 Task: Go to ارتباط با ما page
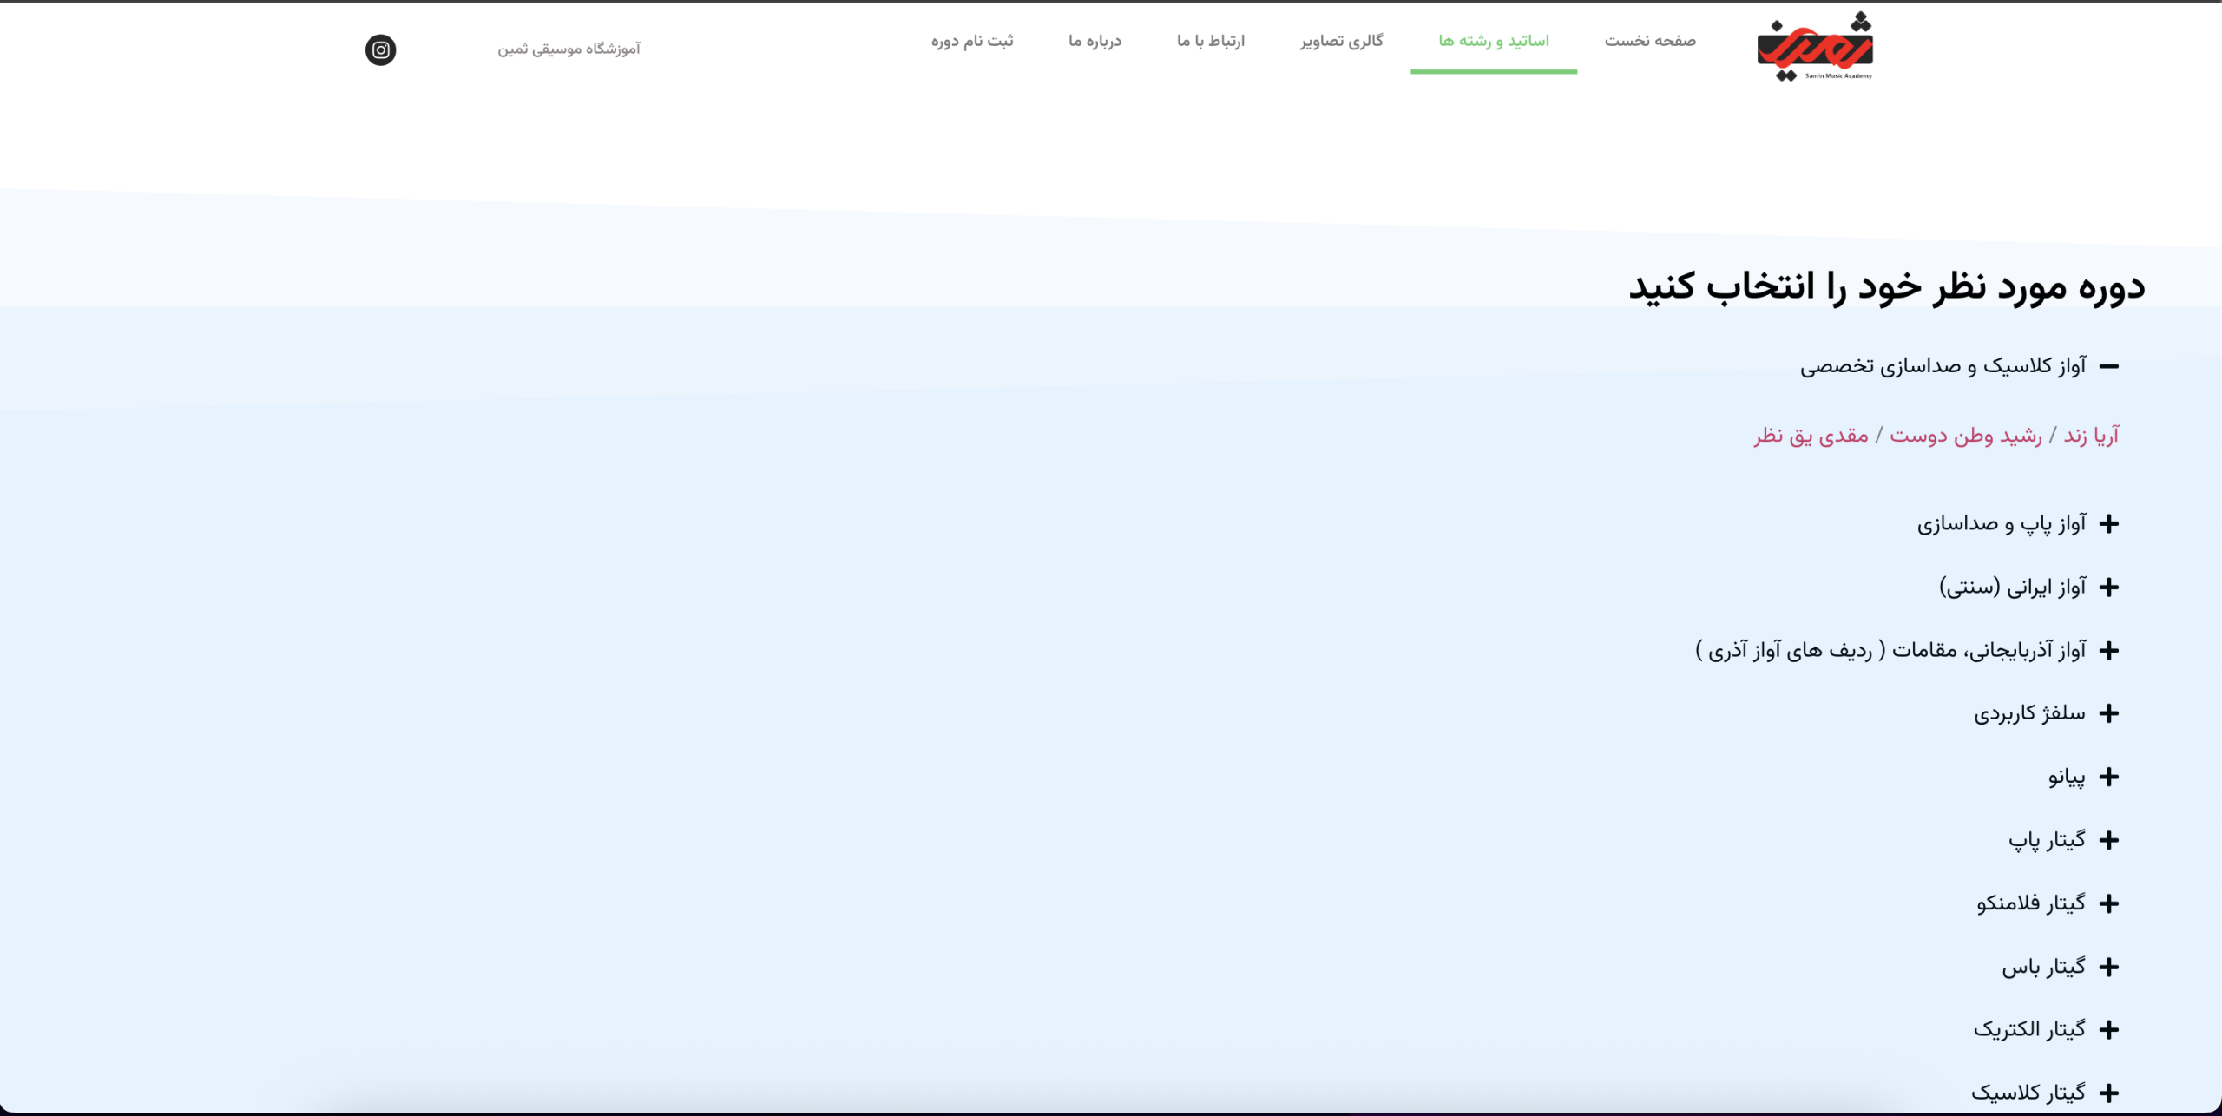[x=1210, y=41]
